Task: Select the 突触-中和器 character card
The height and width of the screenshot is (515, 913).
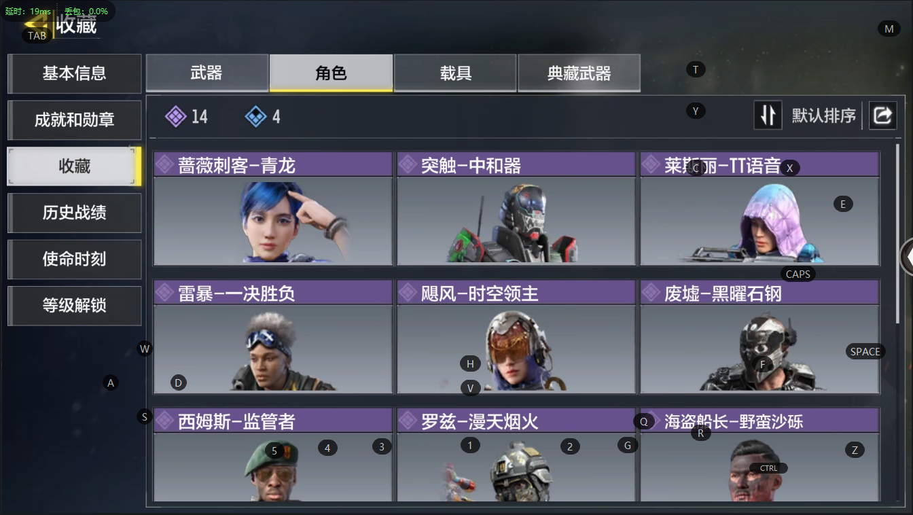Action: coord(516,209)
